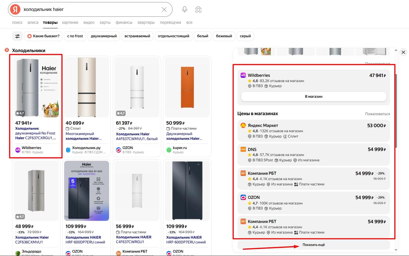Open image search camera icon
409x256 pixels.
(198, 10)
